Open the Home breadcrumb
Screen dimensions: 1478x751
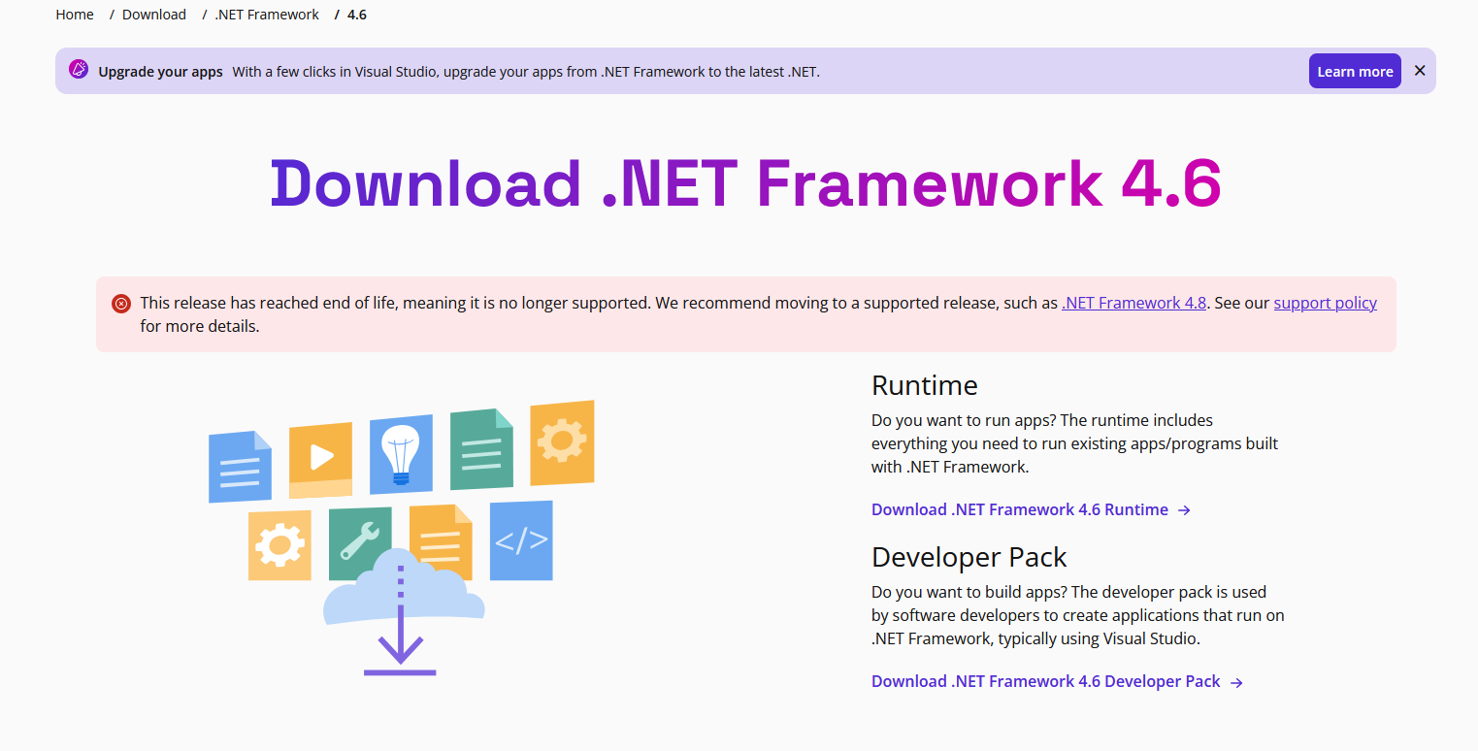(74, 14)
